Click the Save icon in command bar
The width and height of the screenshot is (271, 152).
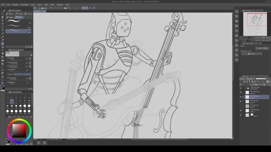tap(45, 8)
